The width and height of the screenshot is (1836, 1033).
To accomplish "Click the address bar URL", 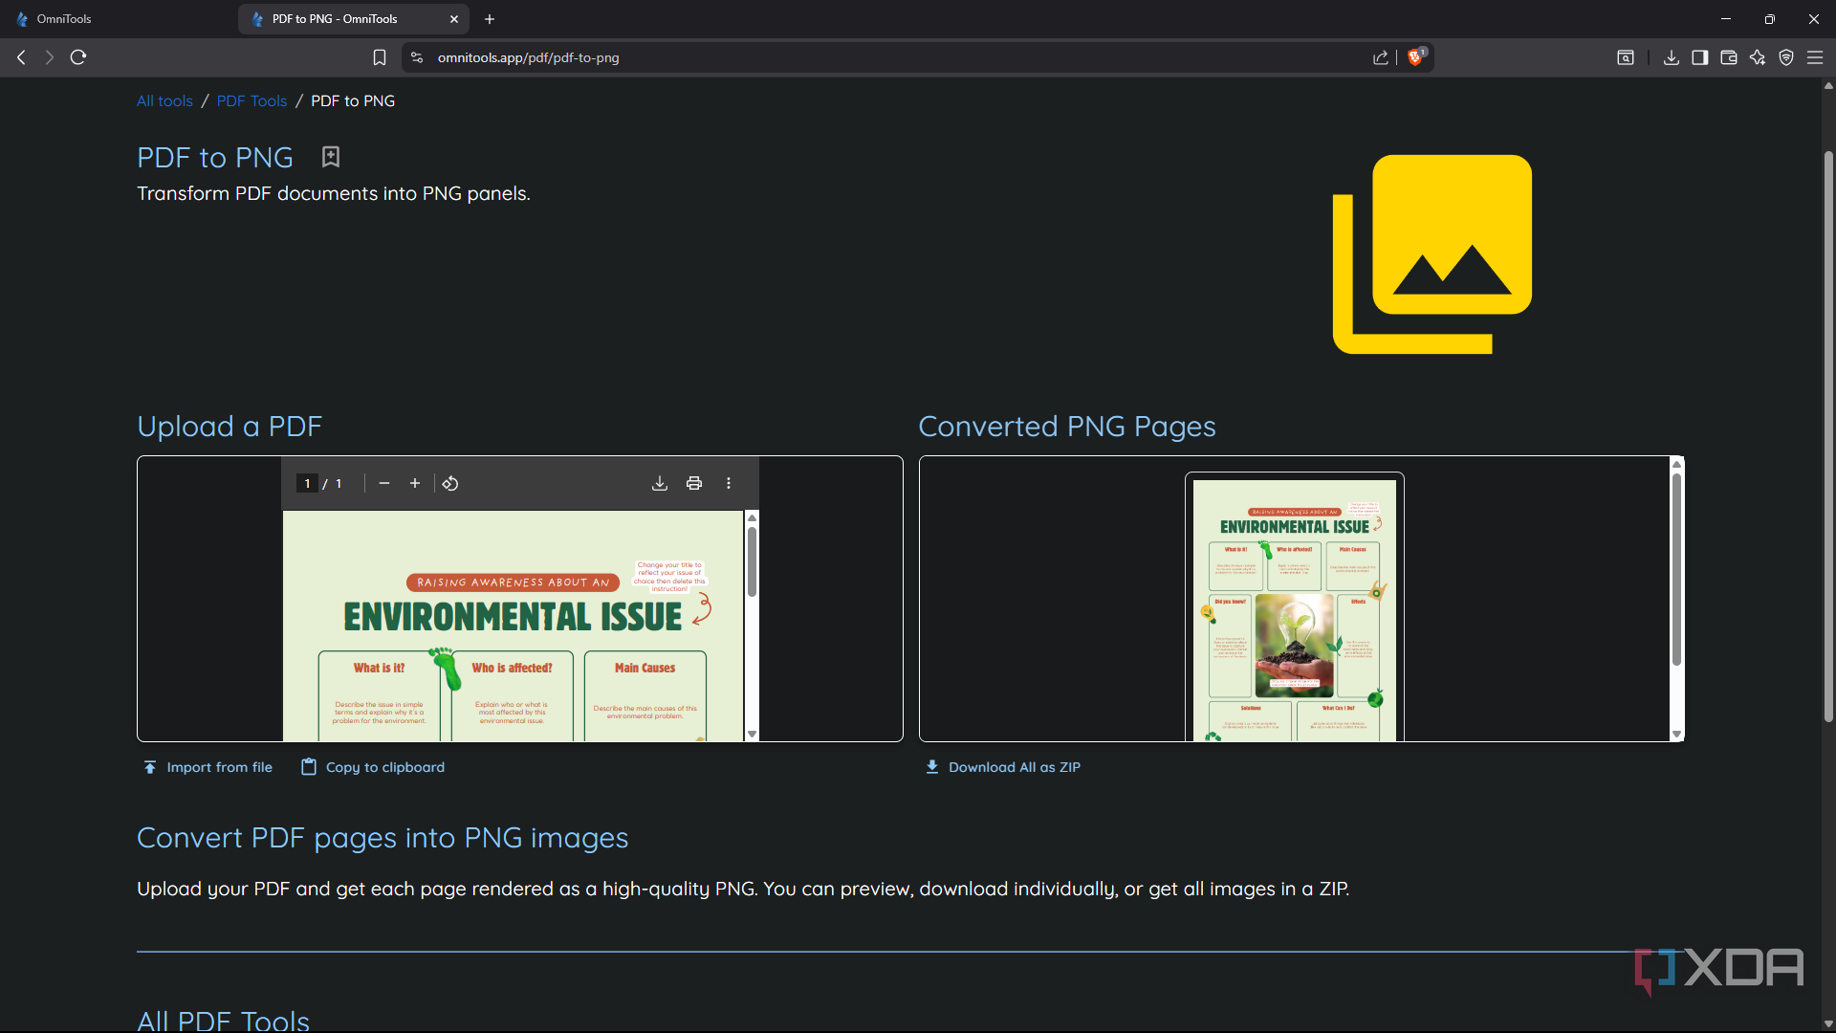I will (x=528, y=57).
